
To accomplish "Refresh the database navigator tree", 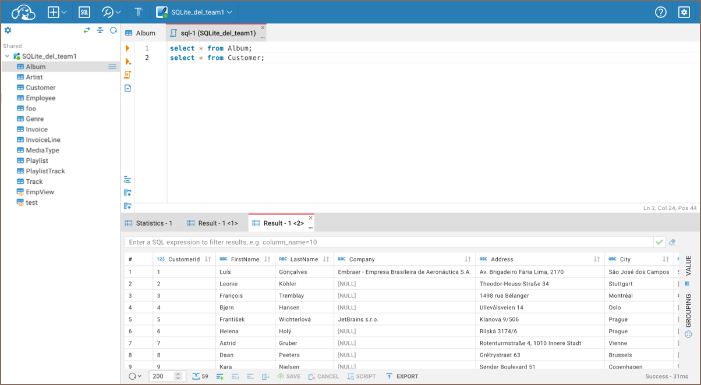I will [x=114, y=30].
